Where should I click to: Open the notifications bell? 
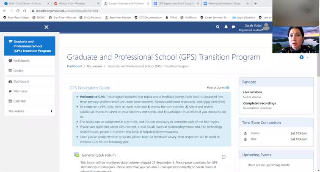pos(226,27)
